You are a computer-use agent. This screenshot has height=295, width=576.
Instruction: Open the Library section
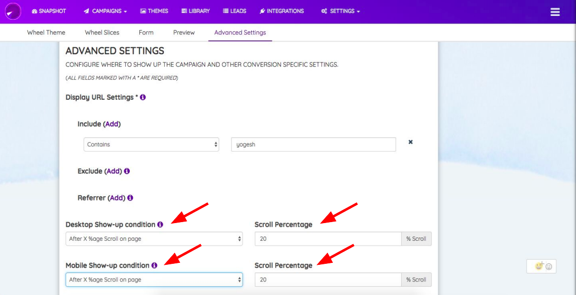tap(196, 11)
